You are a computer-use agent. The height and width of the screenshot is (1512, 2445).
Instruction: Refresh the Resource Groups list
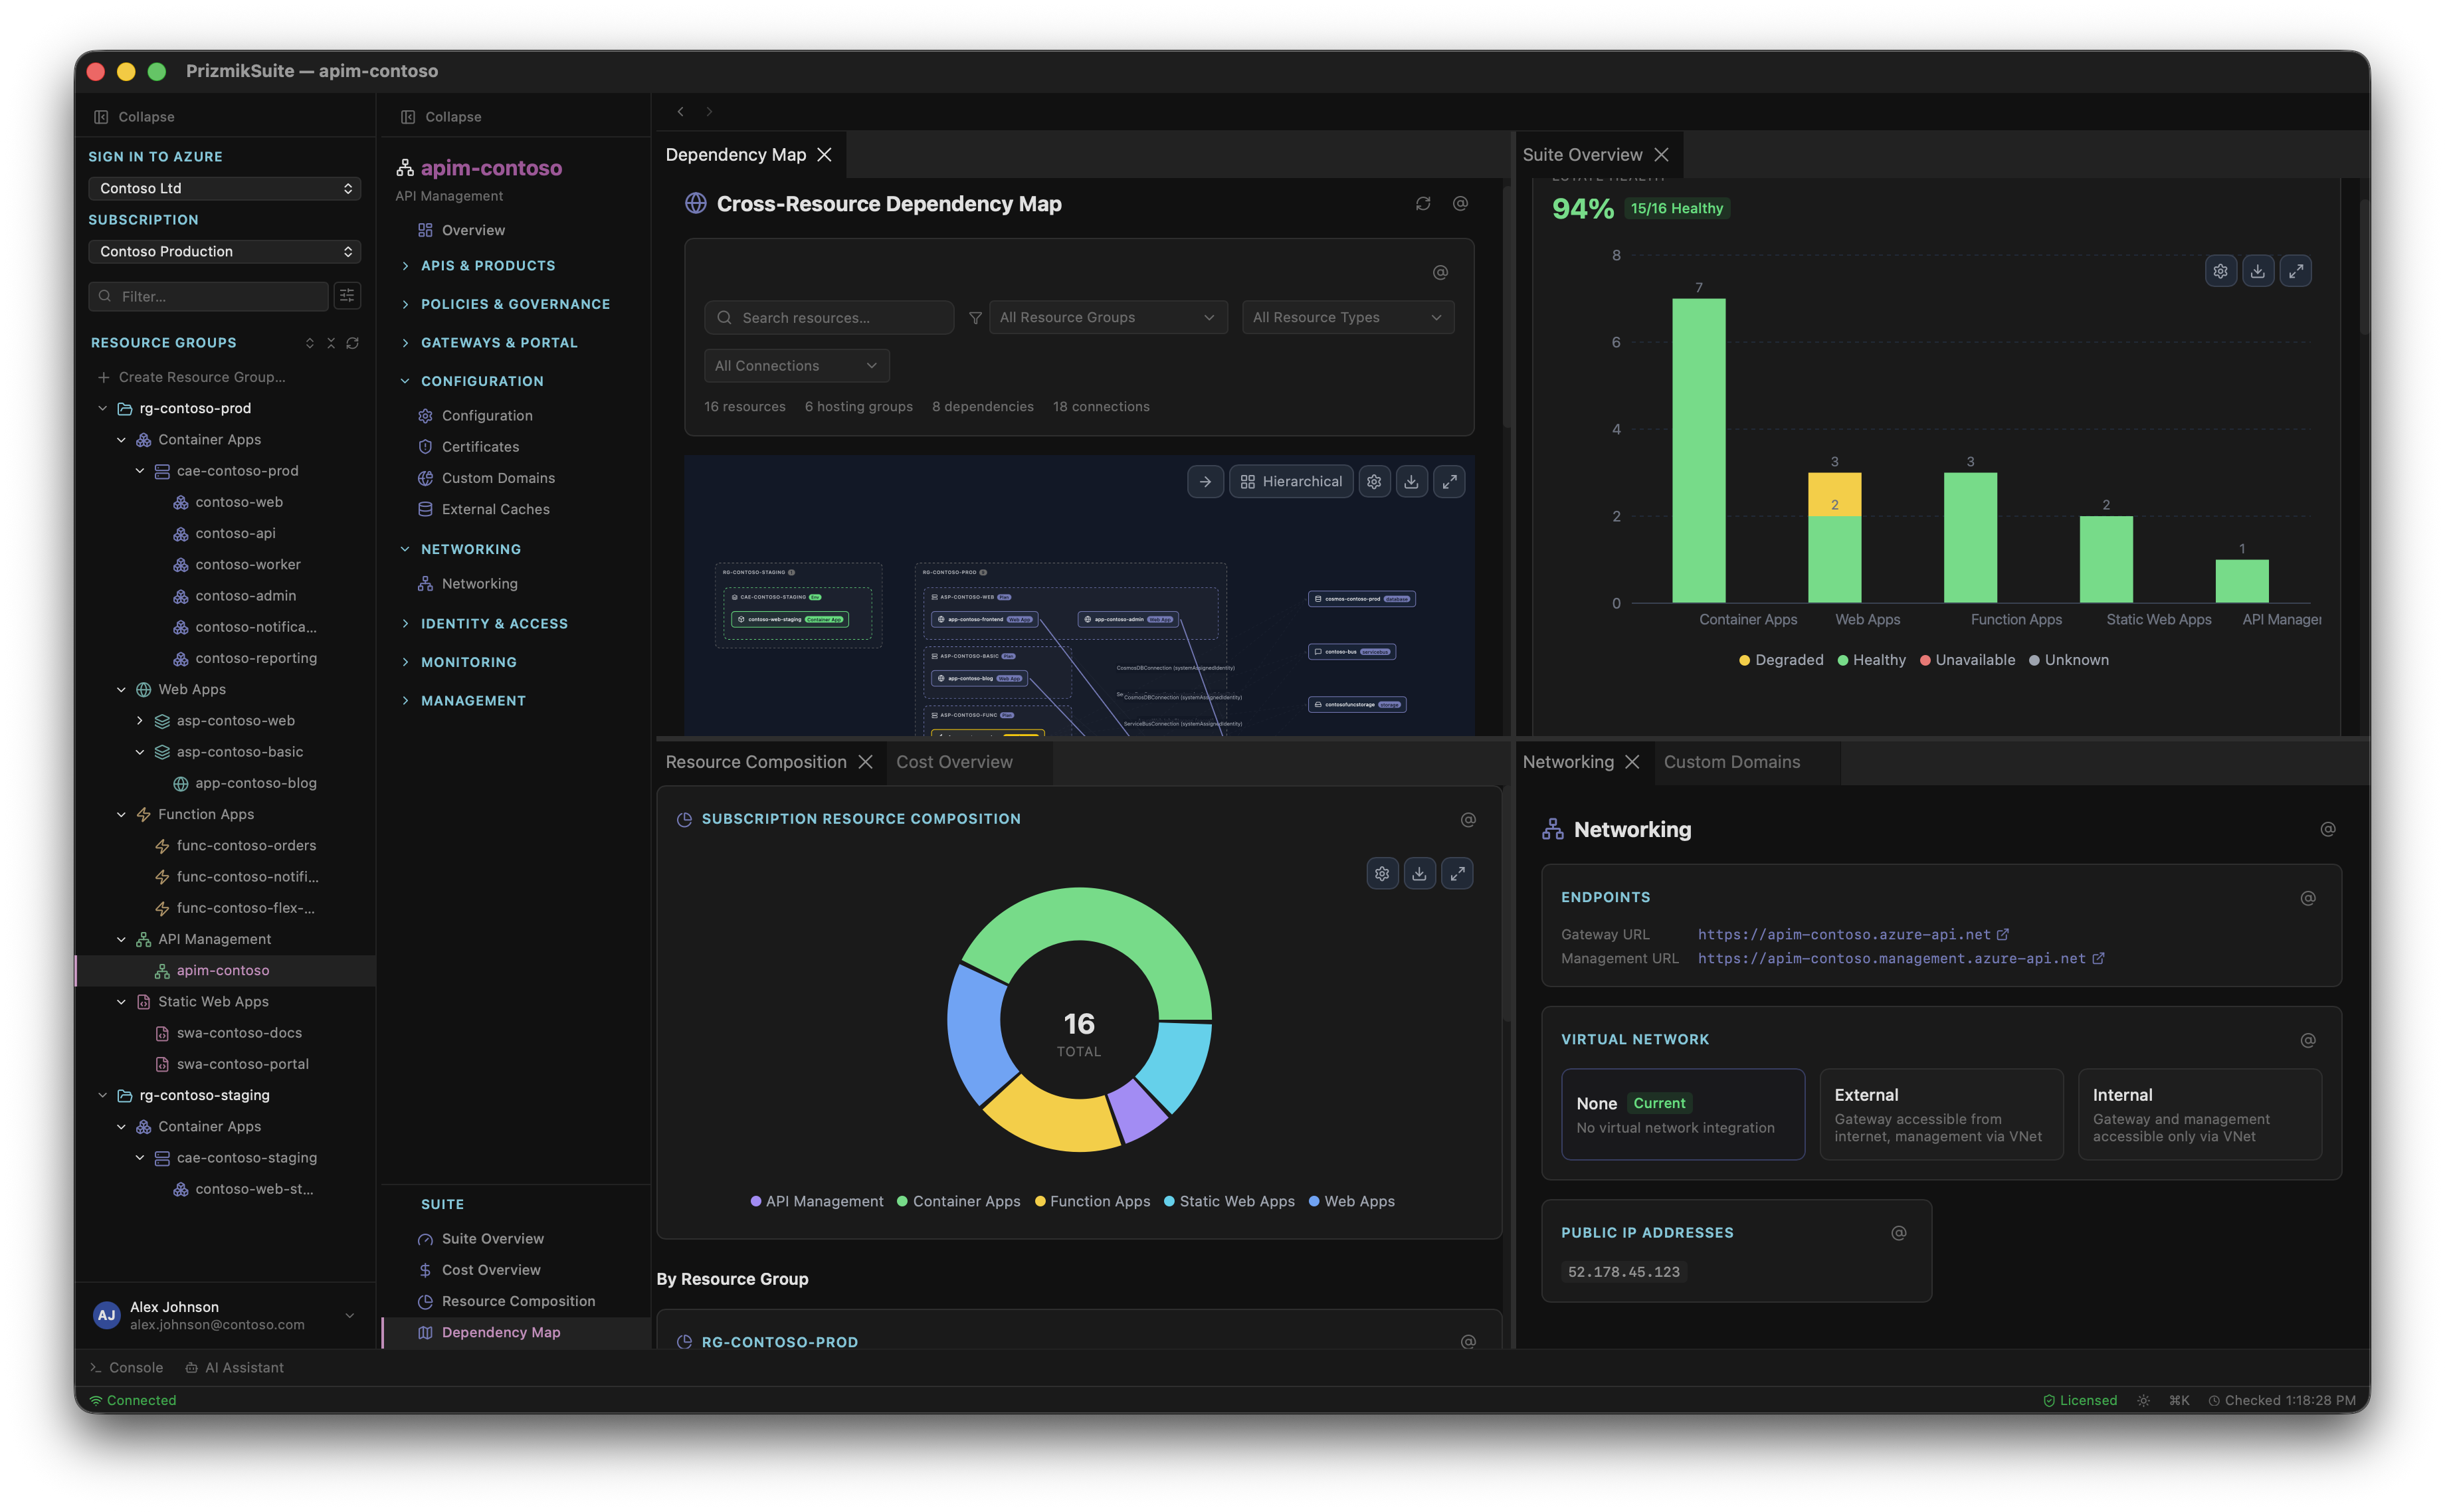353,343
